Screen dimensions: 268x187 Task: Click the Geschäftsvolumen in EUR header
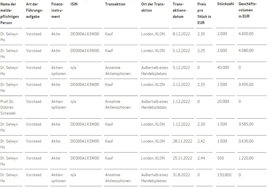click(x=247, y=10)
